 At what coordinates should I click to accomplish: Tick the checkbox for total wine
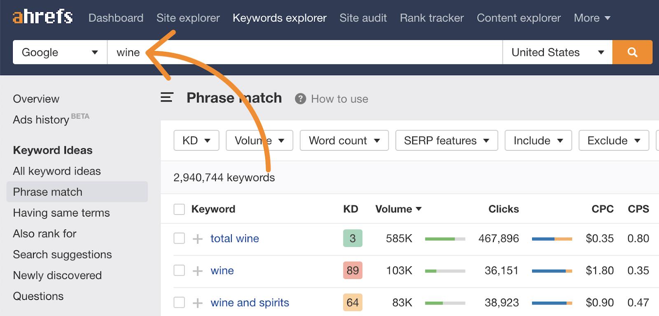tap(179, 238)
